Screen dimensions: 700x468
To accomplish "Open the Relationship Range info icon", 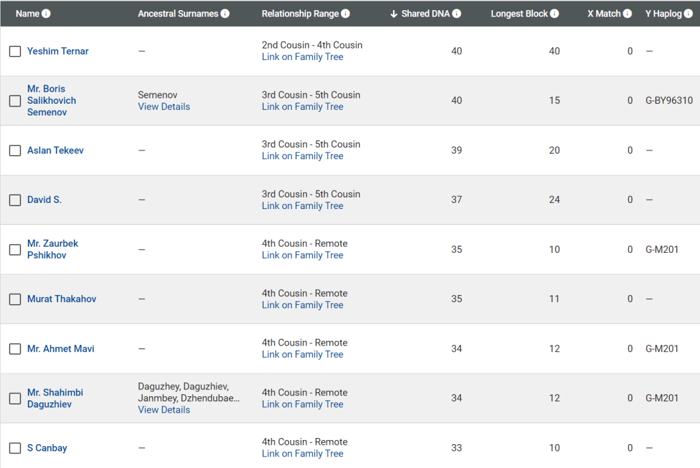I will [x=345, y=14].
